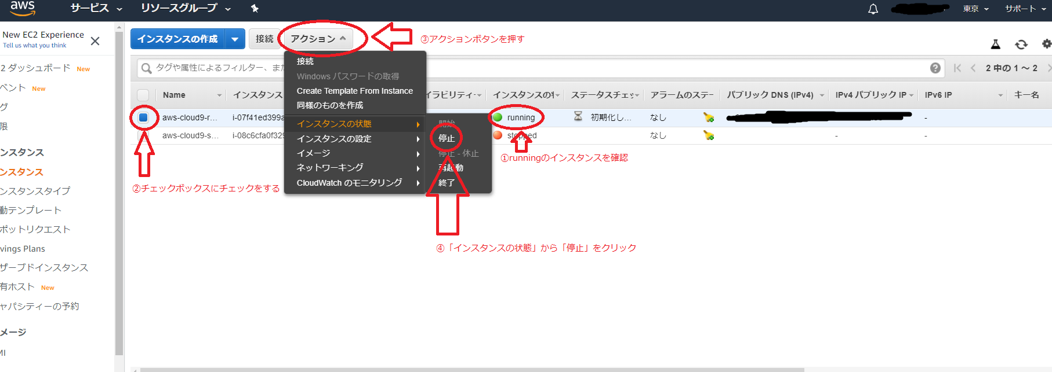Open Name column sort dropdown
The height and width of the screenshot is (372, 1052).
click(x=219, y=95)
